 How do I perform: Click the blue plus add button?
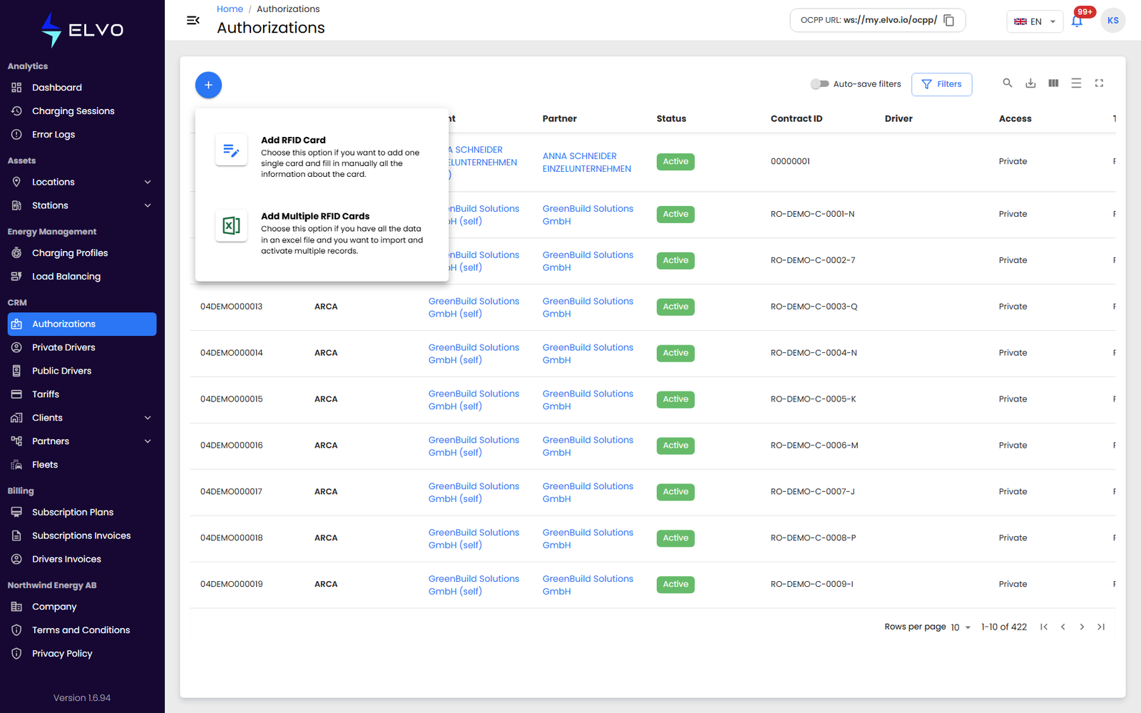coord(208,85)
